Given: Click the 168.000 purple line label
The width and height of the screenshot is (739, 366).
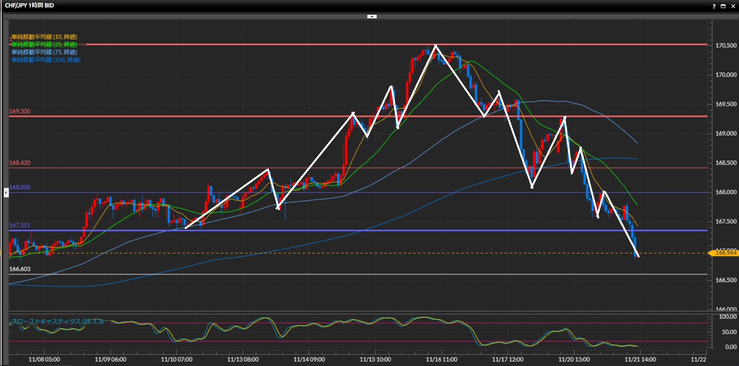Looking at the screenshot, I should 20,187.
